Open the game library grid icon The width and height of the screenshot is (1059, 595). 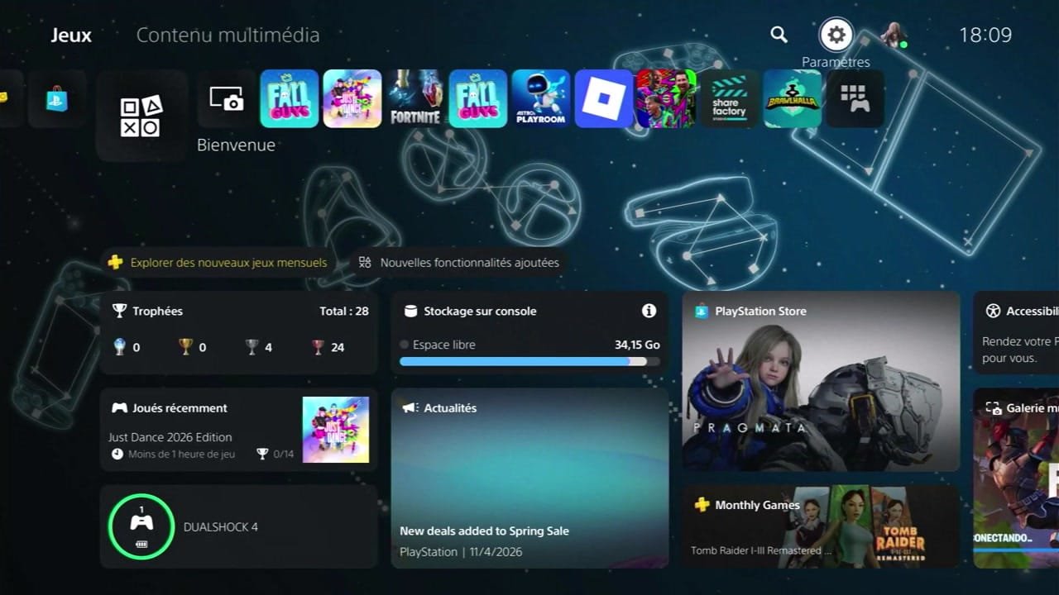855,98
